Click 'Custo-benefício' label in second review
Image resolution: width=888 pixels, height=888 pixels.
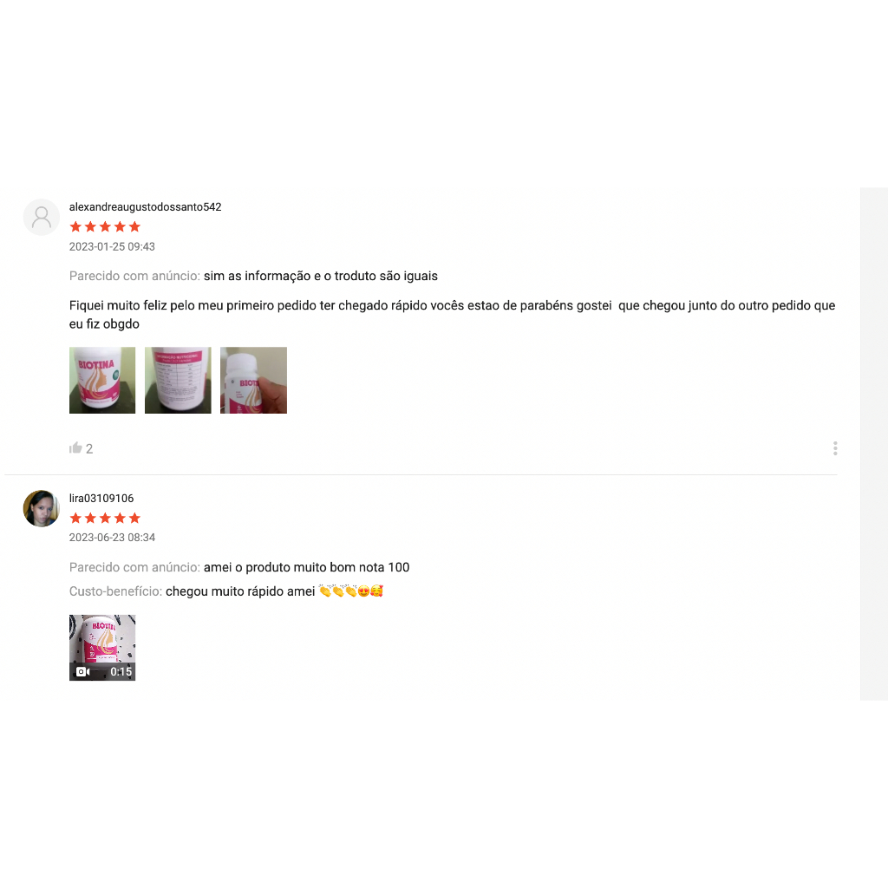115,591
